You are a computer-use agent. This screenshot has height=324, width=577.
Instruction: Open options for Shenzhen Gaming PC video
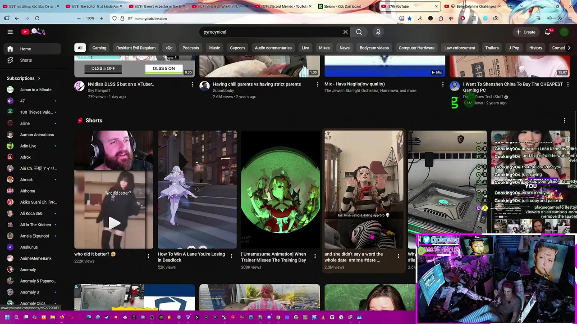568,84
